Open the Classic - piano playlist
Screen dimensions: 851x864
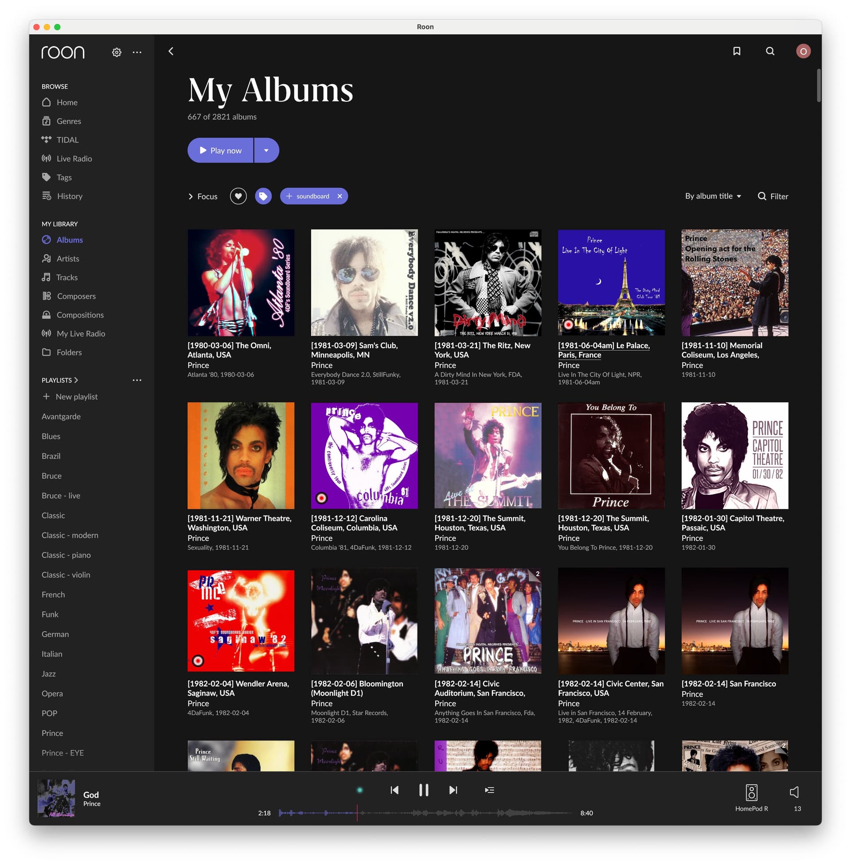click(66, 555)
